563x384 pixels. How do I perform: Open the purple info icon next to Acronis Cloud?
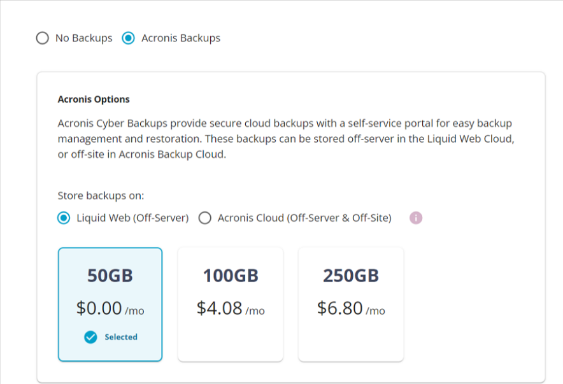pos(416,218)
